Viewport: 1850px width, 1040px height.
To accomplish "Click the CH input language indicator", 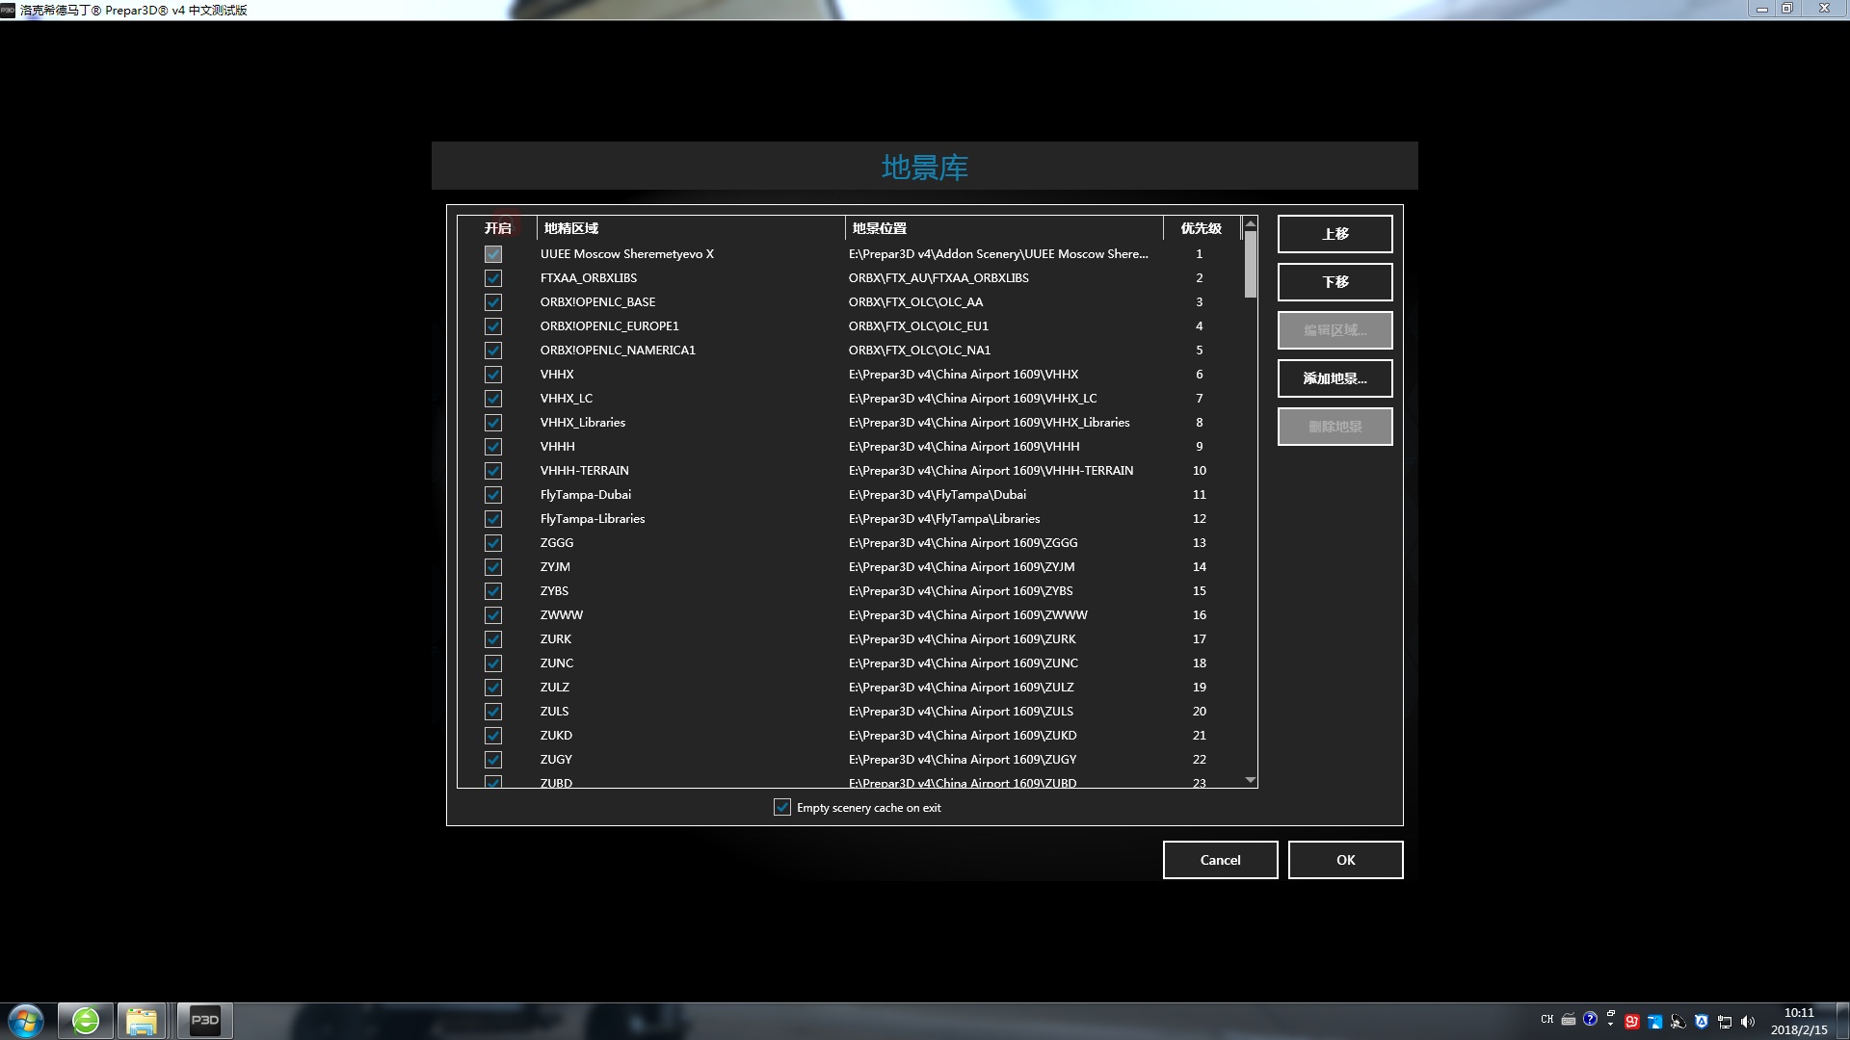I will pyautogui.click(x=1547, y=1020).
